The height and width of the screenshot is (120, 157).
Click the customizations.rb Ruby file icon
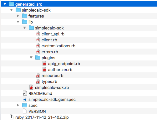pyautogui.click(x=38, y=46)
